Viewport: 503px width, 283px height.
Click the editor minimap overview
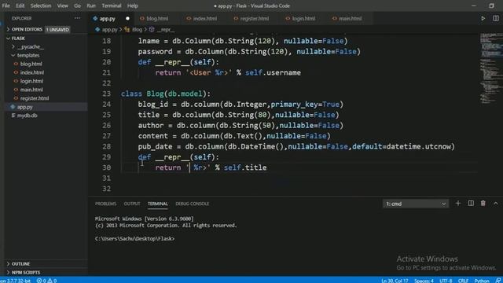[490, 68]
